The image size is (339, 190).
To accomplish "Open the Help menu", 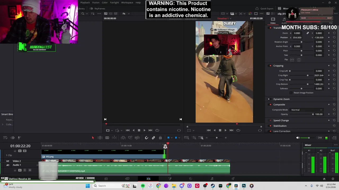I will pyautogui.click(x=138, y=3).
